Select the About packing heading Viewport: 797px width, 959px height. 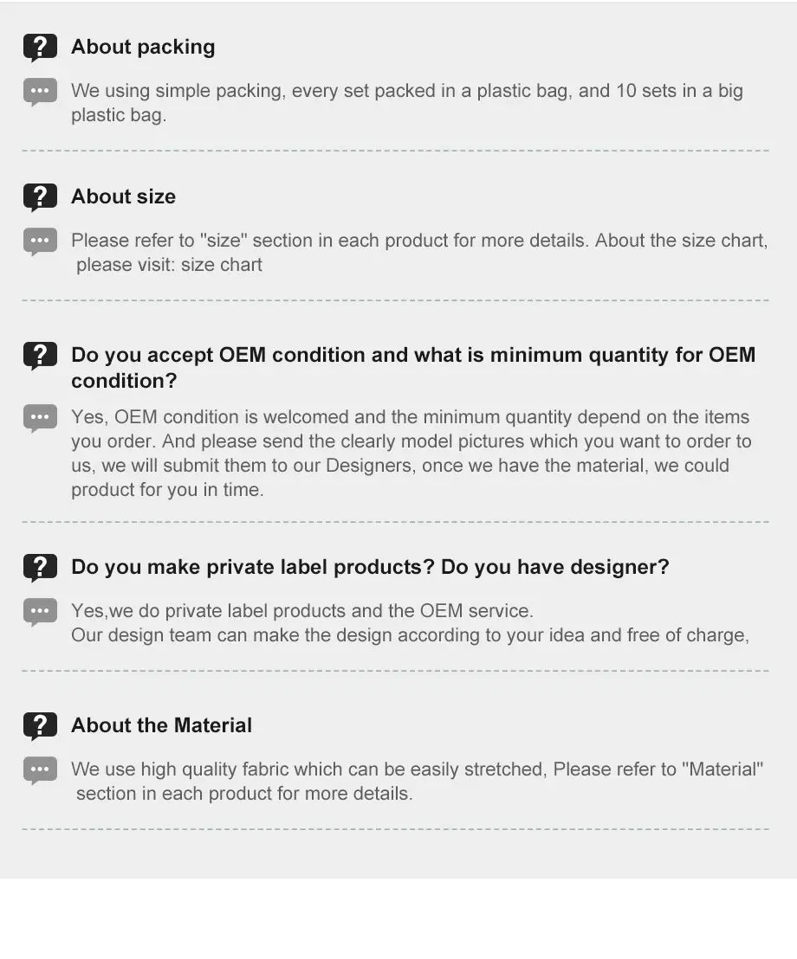pos(143,47)
